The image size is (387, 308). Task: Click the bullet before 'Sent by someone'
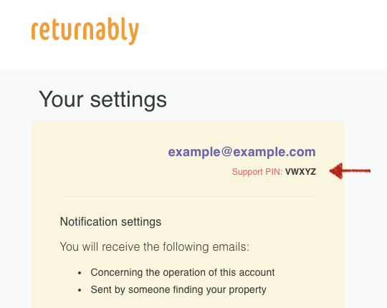point(80,290)
